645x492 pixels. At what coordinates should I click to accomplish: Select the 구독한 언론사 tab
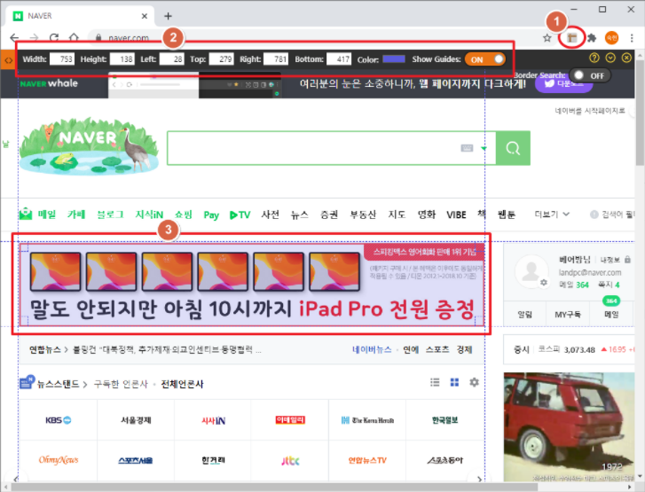[121, 385]
